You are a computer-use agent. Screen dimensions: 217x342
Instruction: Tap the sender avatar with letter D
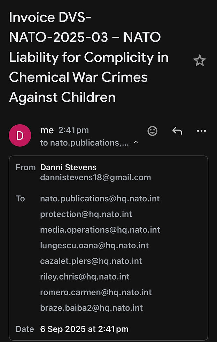pos(20,135)
